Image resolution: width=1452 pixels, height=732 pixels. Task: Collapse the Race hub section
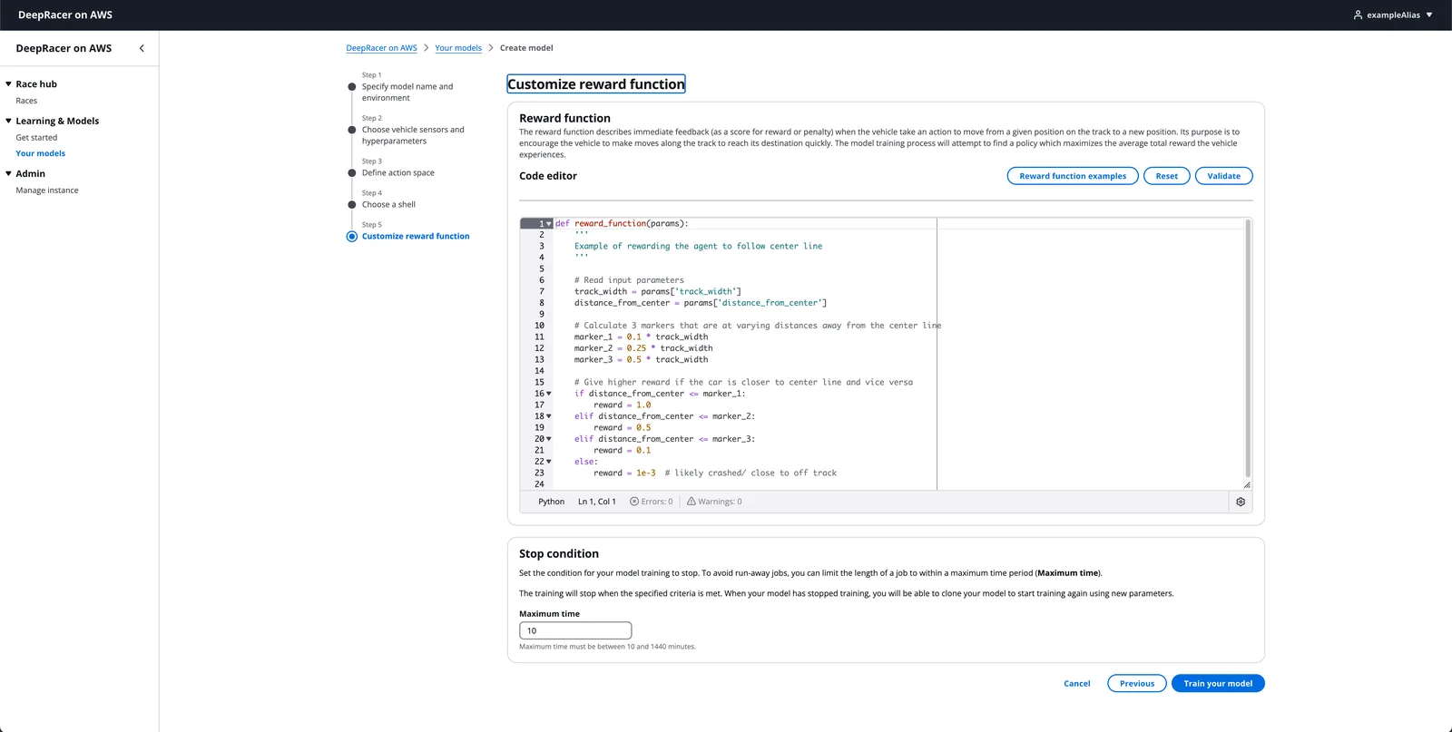8,84
